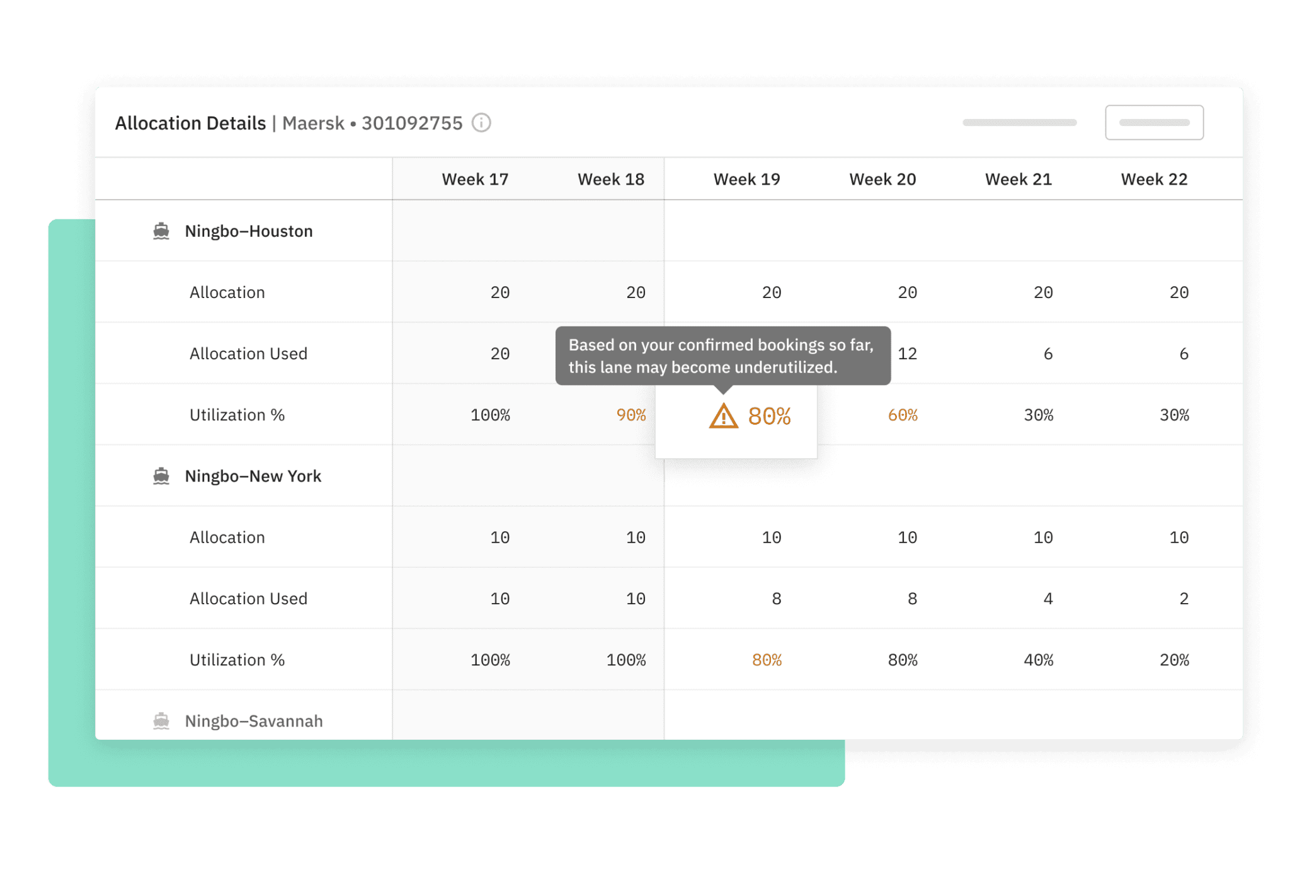The height and width of the screenshot is (874, 1290).
Task: Click New York Allocation Used 10 in Week 18
Action: 636,599
